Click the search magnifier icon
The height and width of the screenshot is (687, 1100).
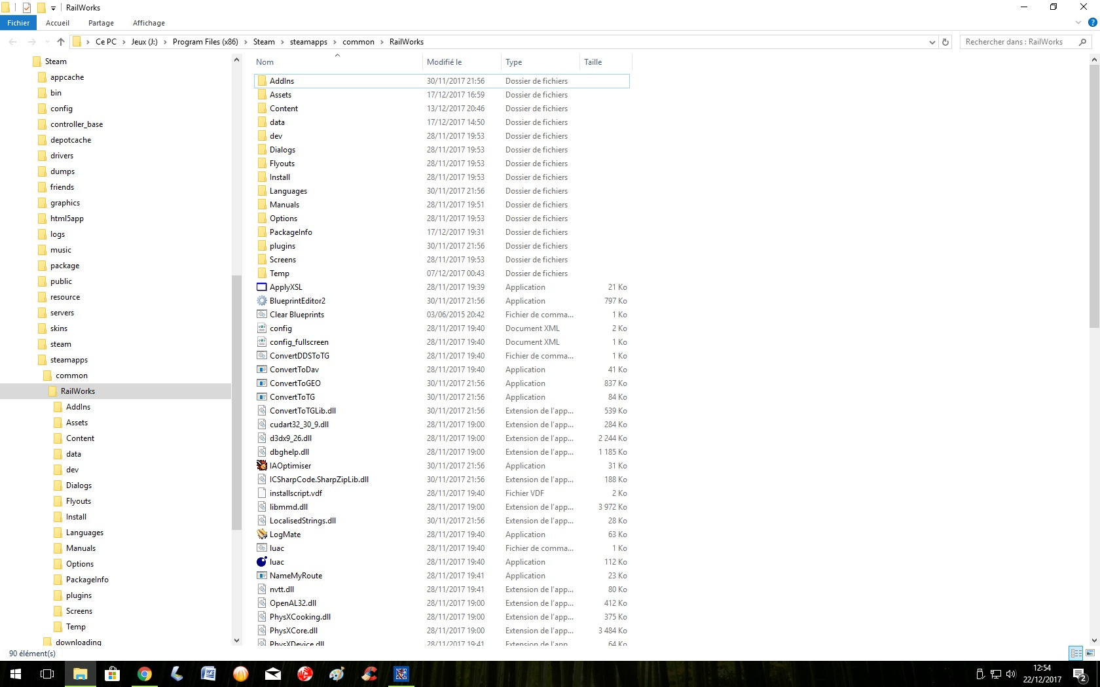tap(1082, 42)
